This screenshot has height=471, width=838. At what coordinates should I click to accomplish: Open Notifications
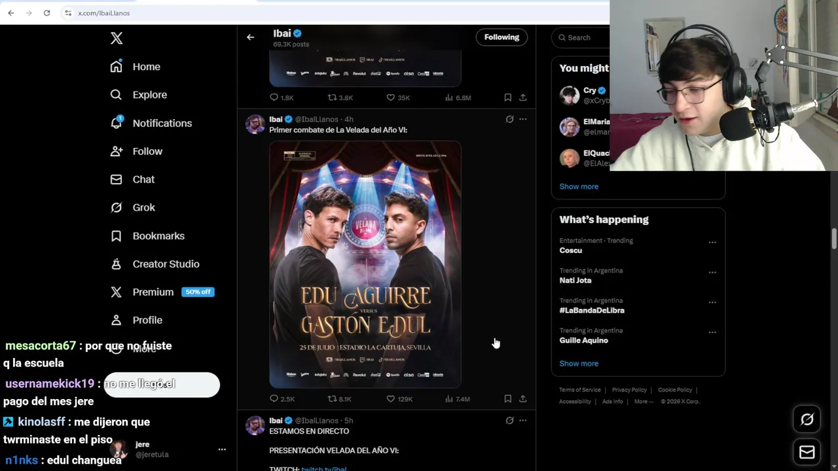tap(152, 123)
